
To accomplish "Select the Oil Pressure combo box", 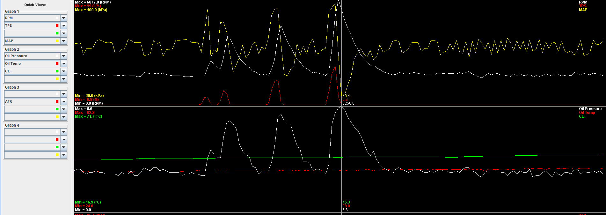I will [30, 56].
